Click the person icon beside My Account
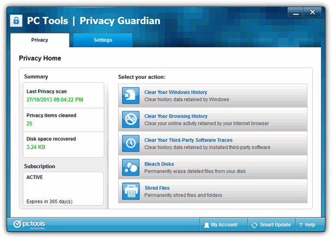This screenshot has width=332, height=238. click(x=207, y=225)
